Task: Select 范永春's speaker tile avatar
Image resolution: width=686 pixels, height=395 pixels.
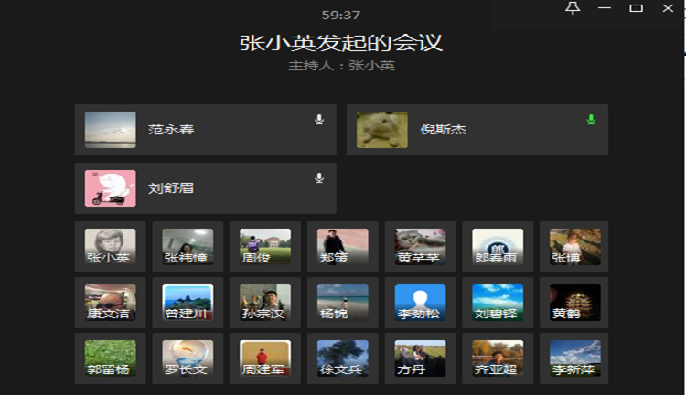Action: coord(110,130)
